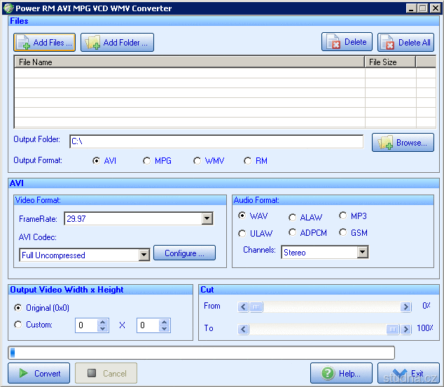
Task: Choose the WMV output format option
Action: tap(197, 161)
